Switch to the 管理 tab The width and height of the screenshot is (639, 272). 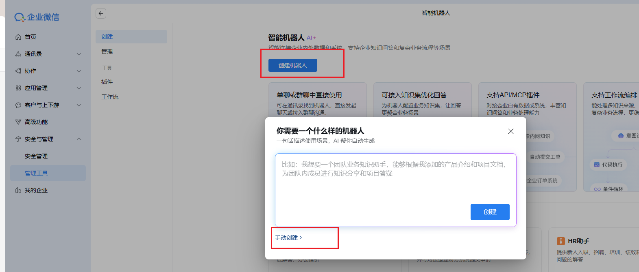(131, 51)
